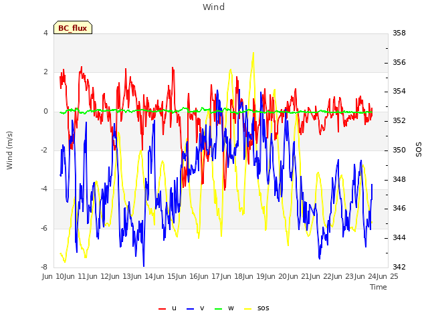Viewport: 428px width, 321px height.
Task: Click the 342 tick on right axis
Action: tap(399, 267)
